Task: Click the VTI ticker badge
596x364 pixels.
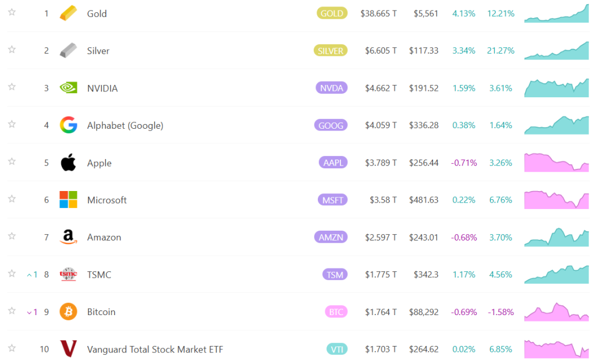Action: pyautogui.click(x=337, y=349)
